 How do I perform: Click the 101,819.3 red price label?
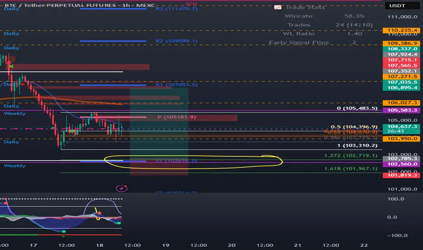pos(401,175)
